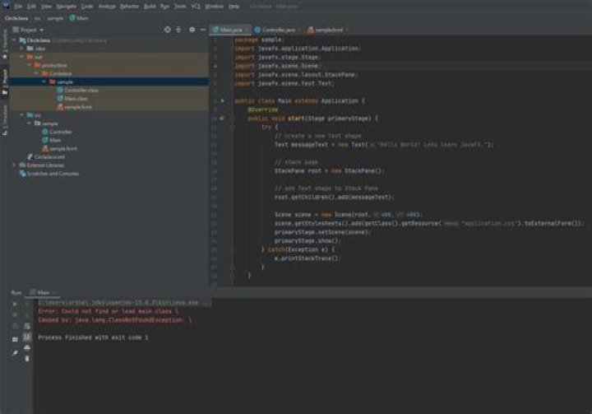Viewport: 592px width, 414px height.
Task: Hide the Project panel with minimize icon
Action: [203, 30]
